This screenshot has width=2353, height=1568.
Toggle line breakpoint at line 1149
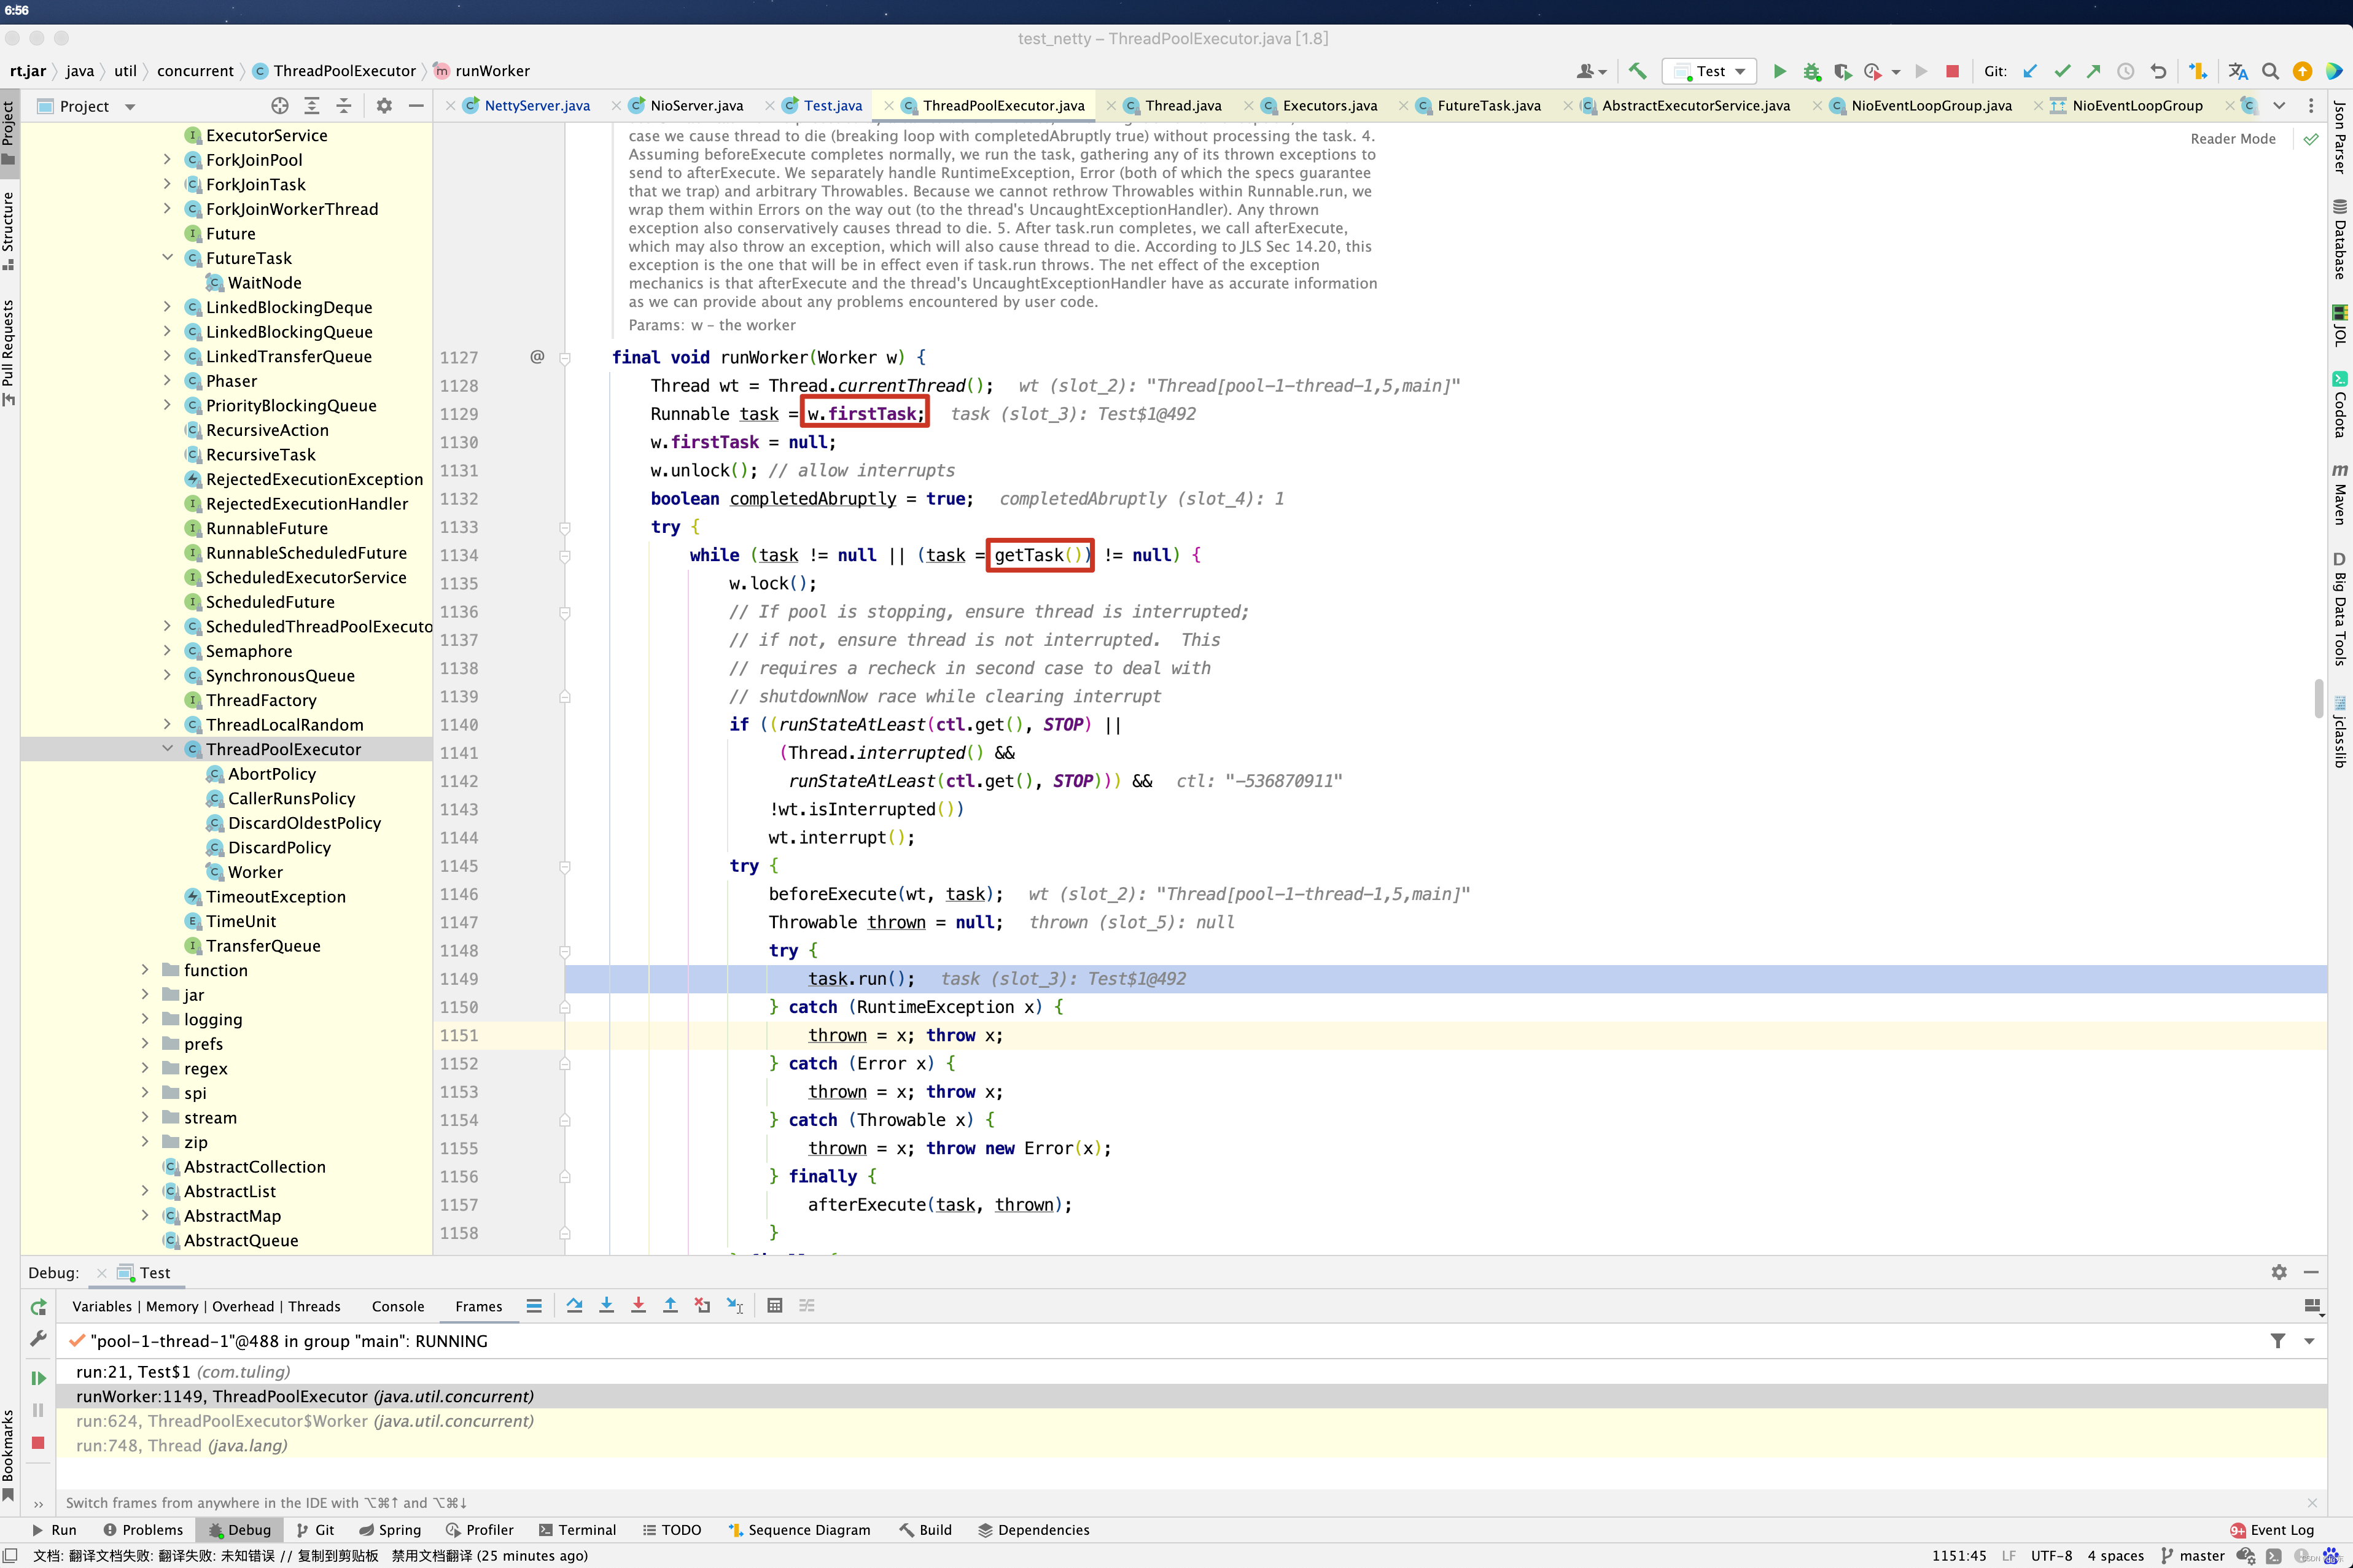458,978
